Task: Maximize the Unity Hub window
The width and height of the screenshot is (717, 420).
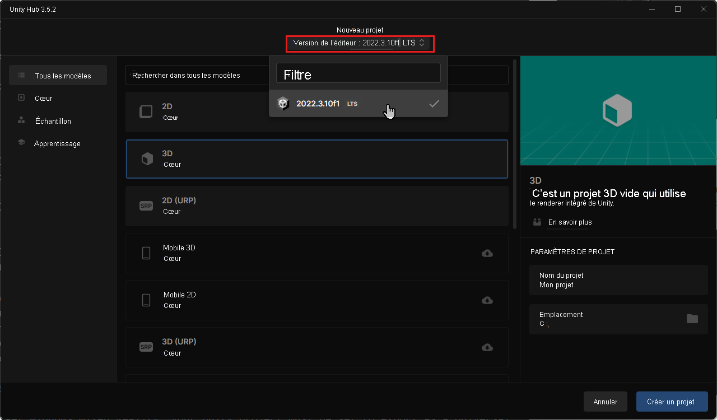Action: pos(678,9)
